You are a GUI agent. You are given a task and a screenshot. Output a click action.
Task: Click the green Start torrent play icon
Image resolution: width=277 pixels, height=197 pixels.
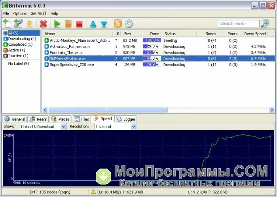[x=57, y=24]
